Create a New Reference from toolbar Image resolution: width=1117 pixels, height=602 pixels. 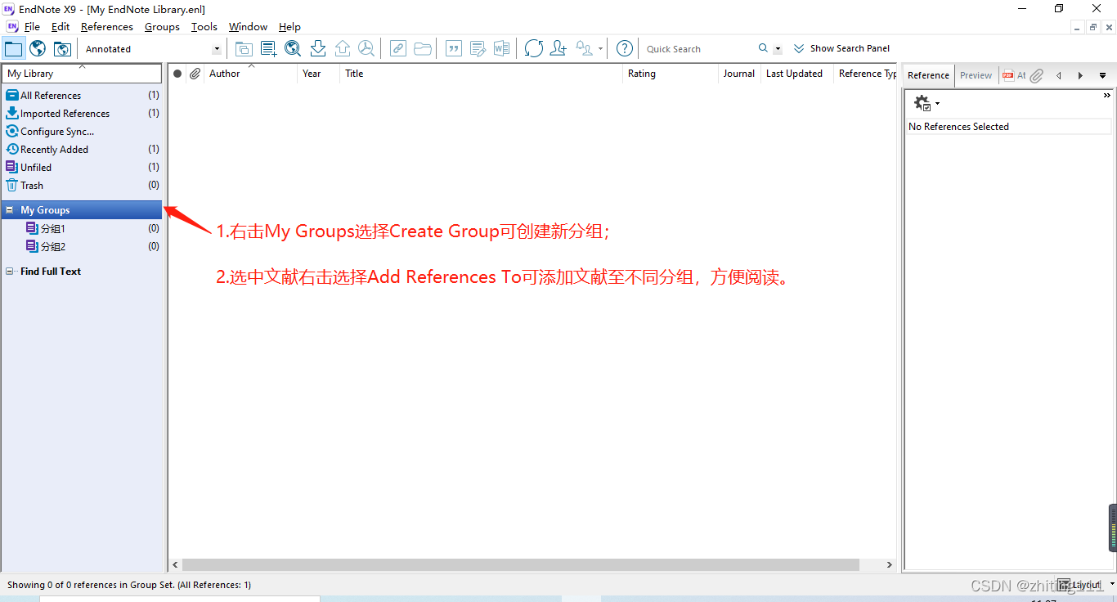pos(268,48)
